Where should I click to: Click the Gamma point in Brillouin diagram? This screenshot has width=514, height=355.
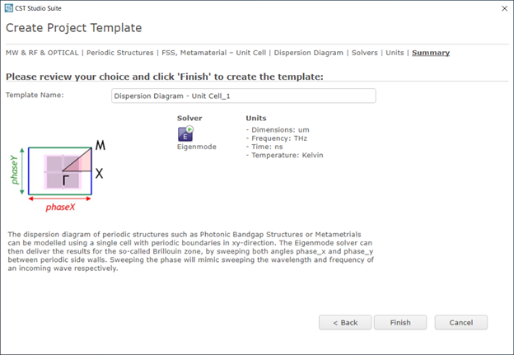pos(66,180)
